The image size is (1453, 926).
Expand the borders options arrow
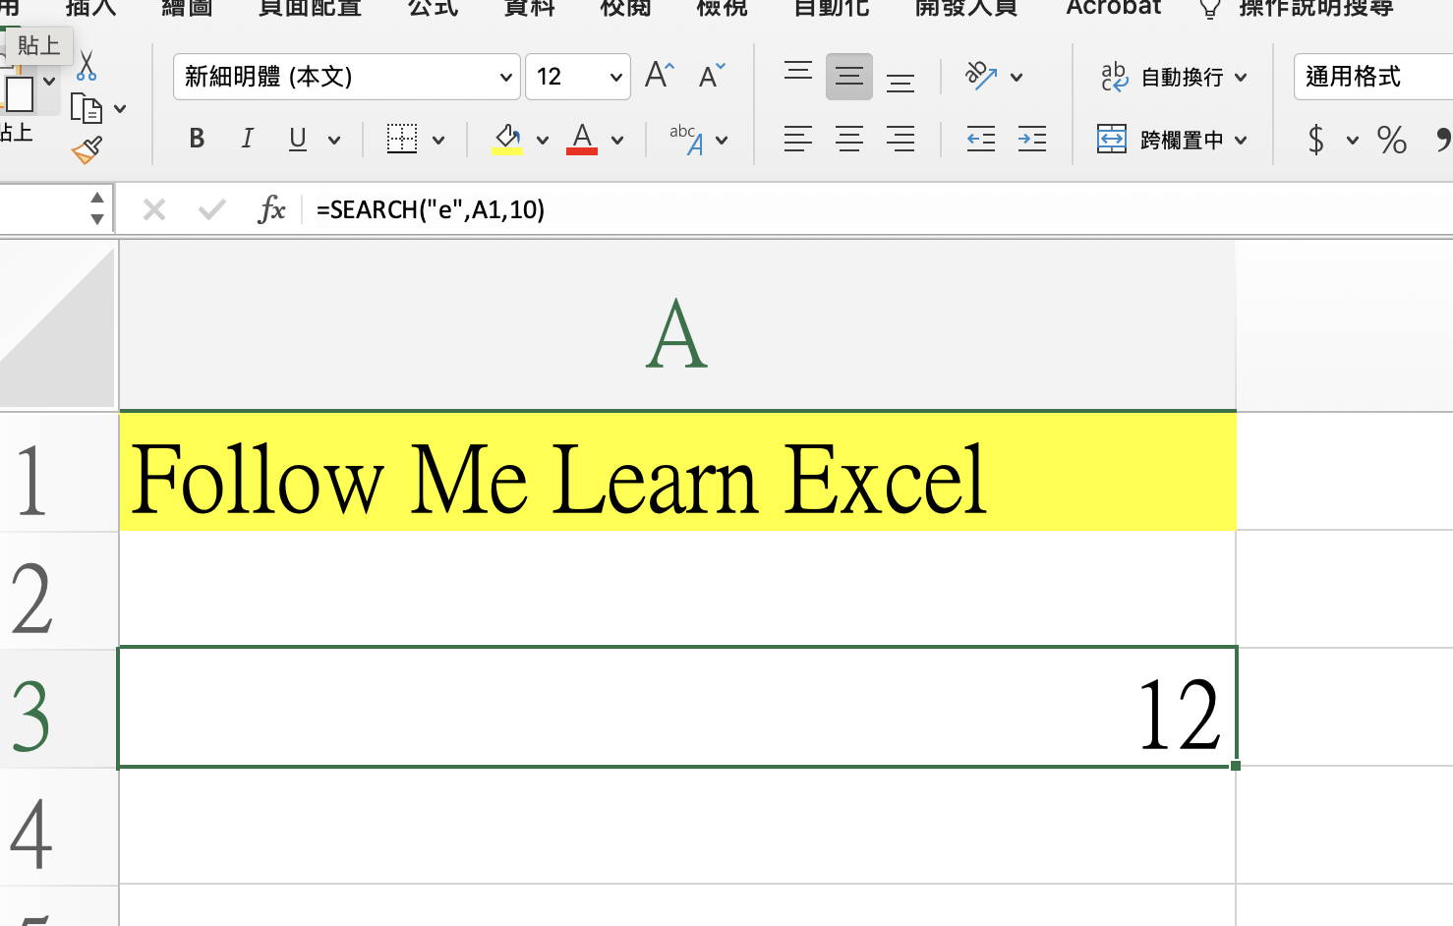pyautogui.click(x=438, y=141)
